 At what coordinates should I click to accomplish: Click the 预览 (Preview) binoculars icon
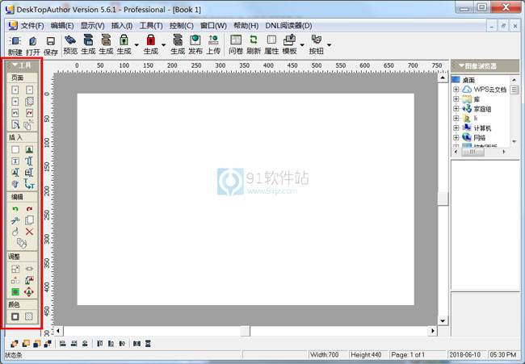pyautogui.click(x=70, y=40)
